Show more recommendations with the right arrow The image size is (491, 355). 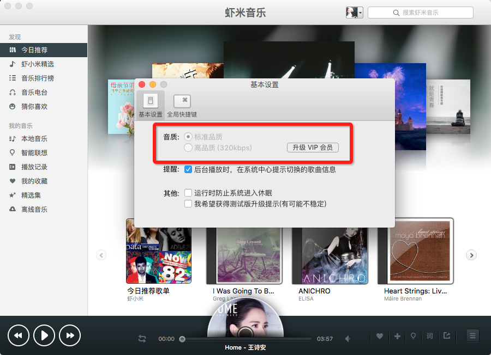471,255
